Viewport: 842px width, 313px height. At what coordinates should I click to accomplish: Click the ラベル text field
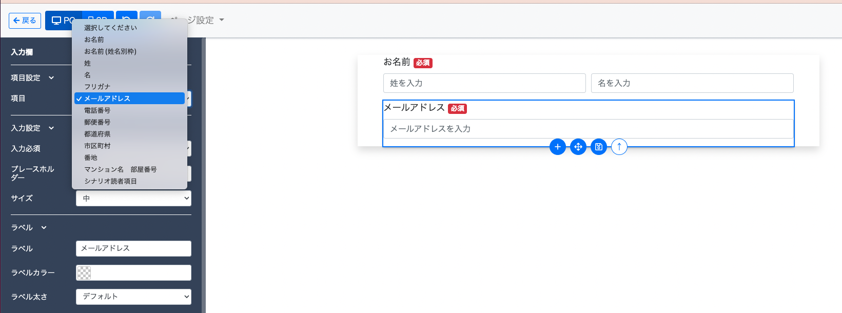pos(133,248)
